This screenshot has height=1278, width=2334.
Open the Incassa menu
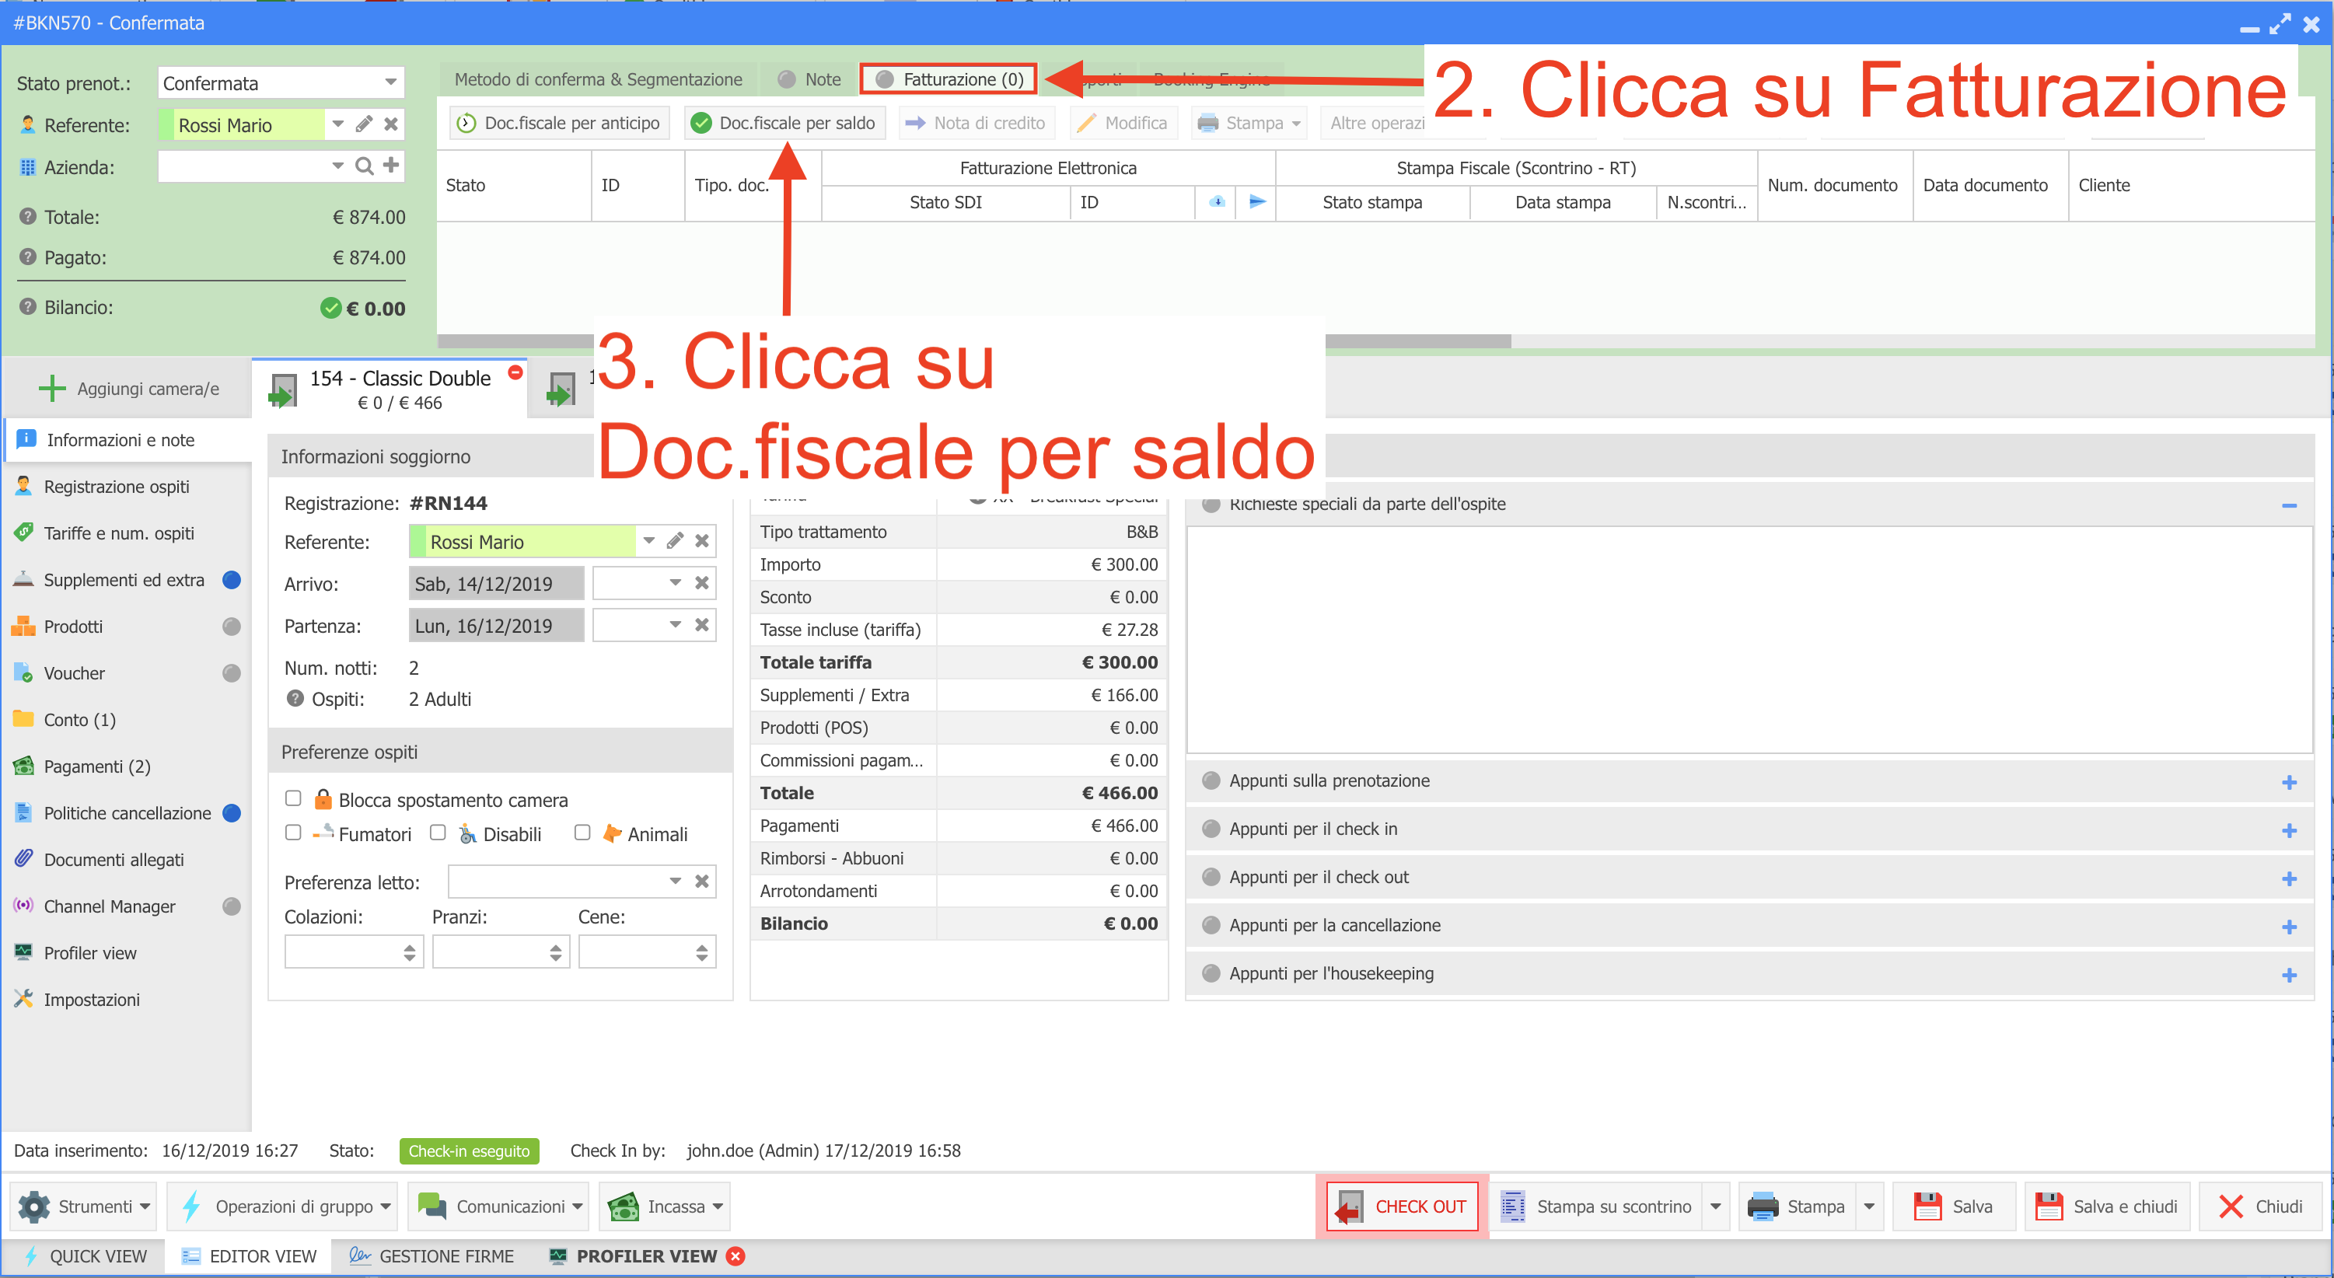coord(665,1206)
